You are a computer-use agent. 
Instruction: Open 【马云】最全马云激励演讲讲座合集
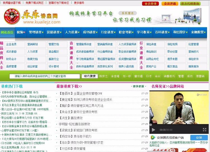22,105
